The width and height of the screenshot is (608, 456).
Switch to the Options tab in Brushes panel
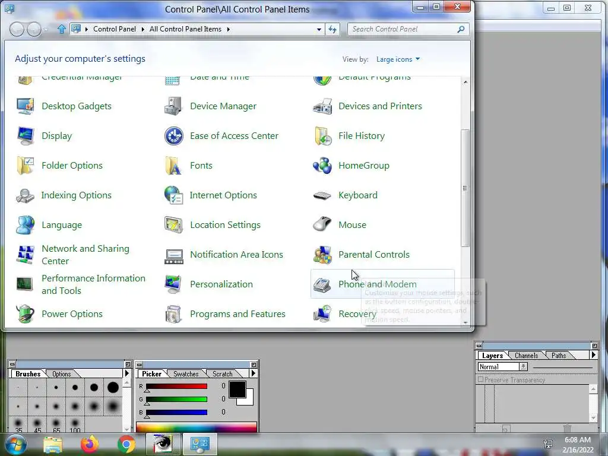61,374
